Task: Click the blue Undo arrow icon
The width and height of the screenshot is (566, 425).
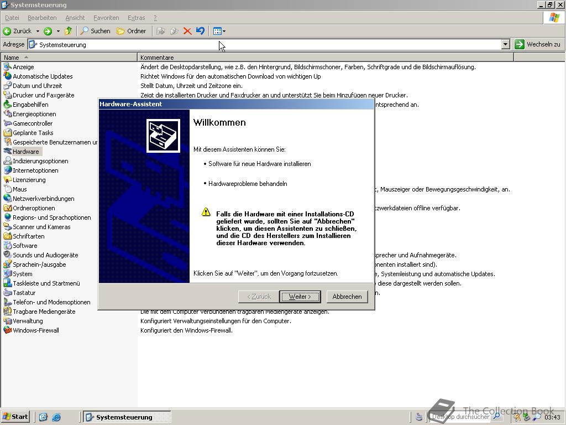Action: 200,31
